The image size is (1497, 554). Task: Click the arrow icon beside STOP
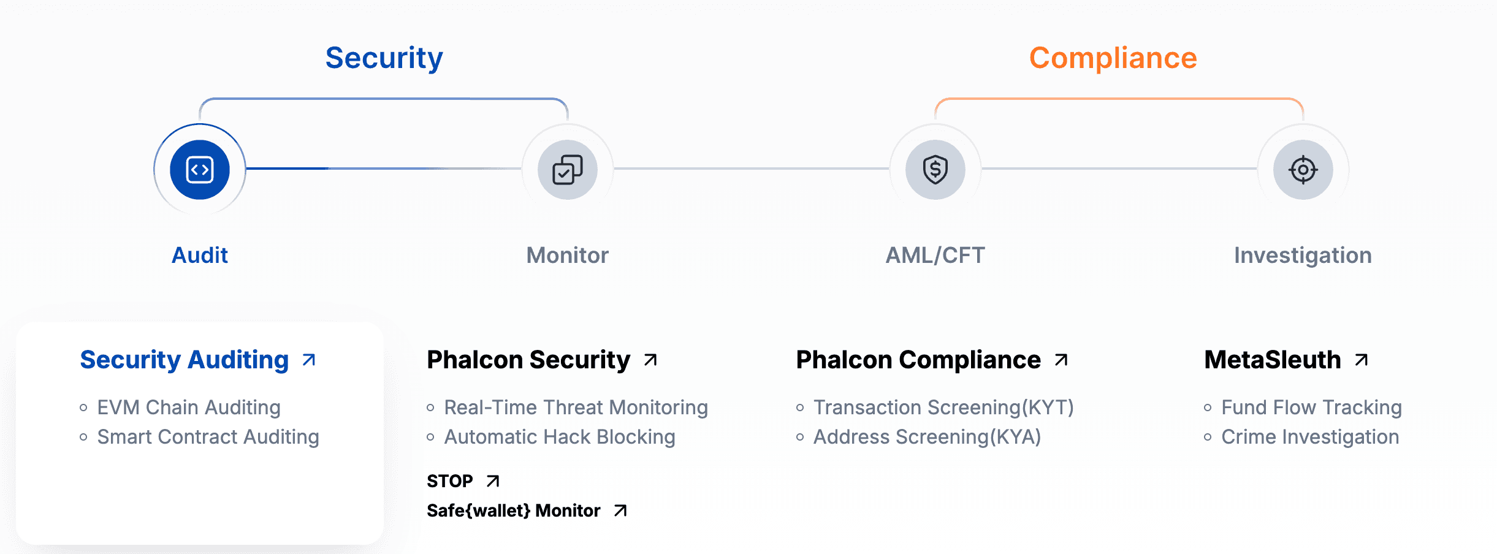click(493, 481)
